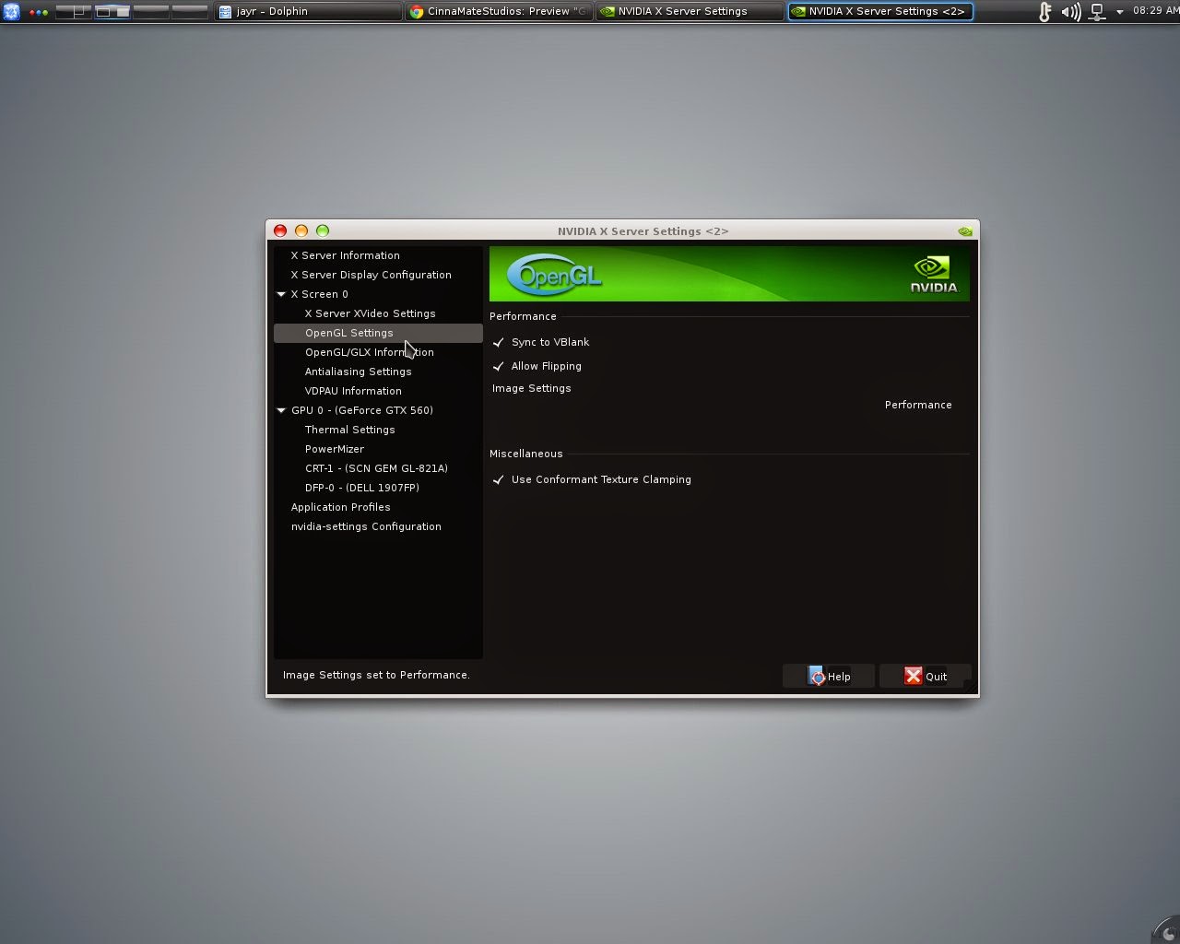Open the KDE application launcher icon

click(x=11, y=12)
